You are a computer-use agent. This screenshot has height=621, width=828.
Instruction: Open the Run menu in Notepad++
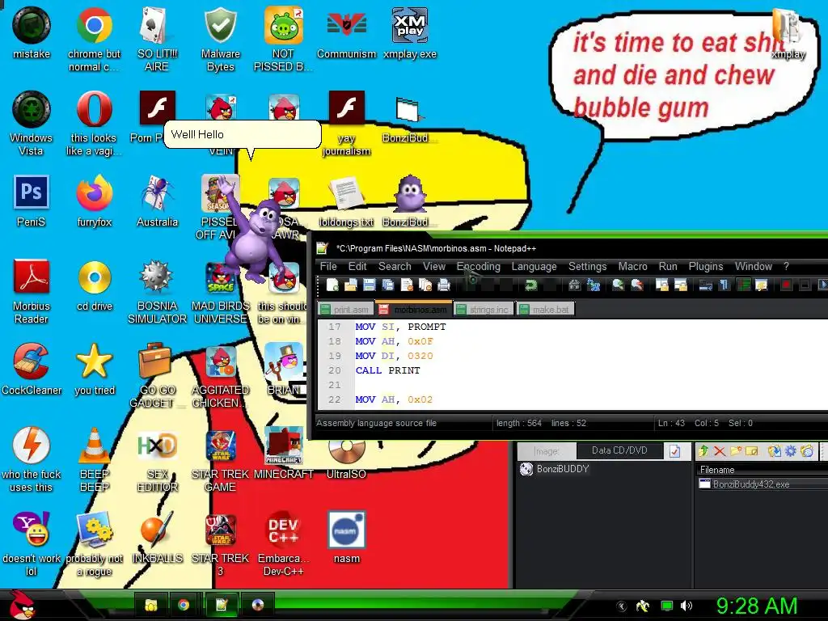tap(668, 266)
